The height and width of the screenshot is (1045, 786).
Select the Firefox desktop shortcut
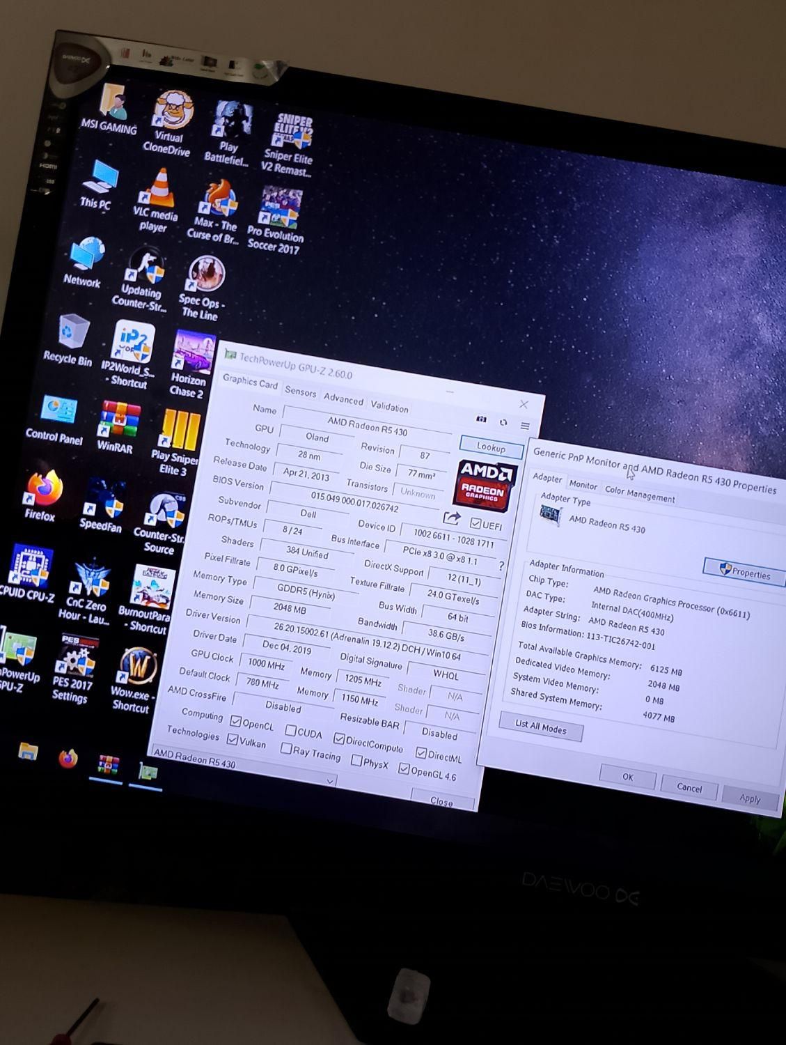coord(42,496)
